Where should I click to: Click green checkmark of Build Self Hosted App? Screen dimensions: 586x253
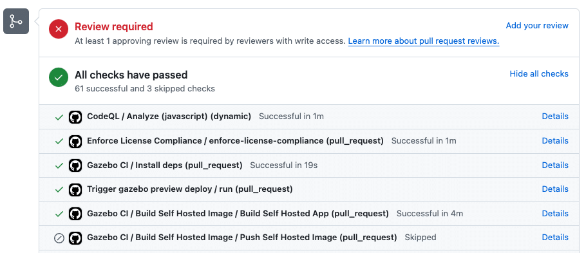[59, 214]
